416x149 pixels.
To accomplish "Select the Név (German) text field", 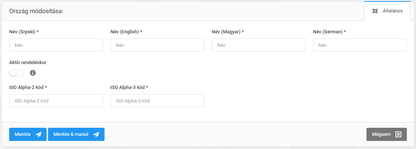I will pos(360,45).
